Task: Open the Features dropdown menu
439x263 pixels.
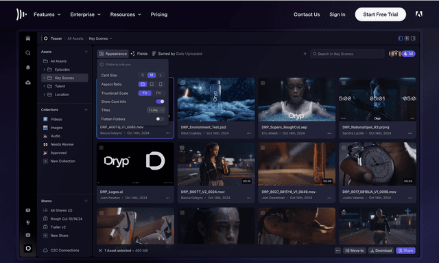Action: 47,14
